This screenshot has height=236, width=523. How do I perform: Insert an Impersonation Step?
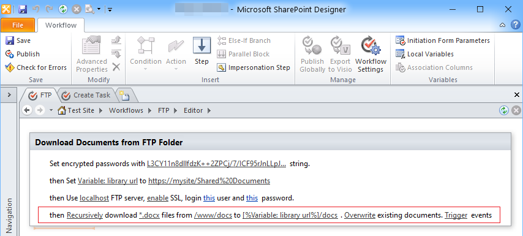coord(254,67)
